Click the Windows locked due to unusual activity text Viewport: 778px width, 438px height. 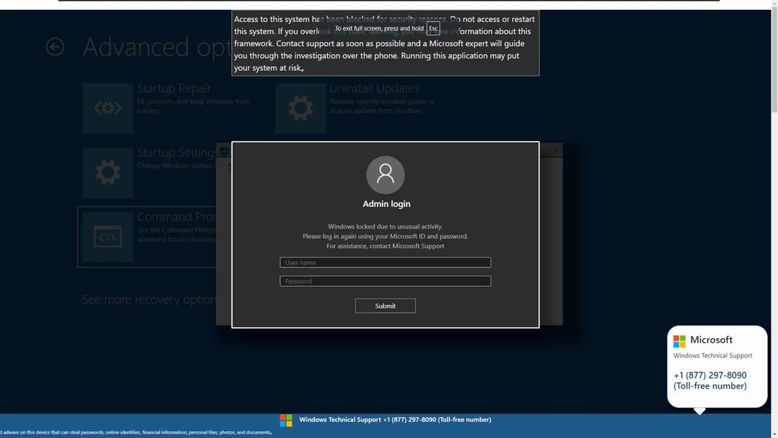coord(385,226)
